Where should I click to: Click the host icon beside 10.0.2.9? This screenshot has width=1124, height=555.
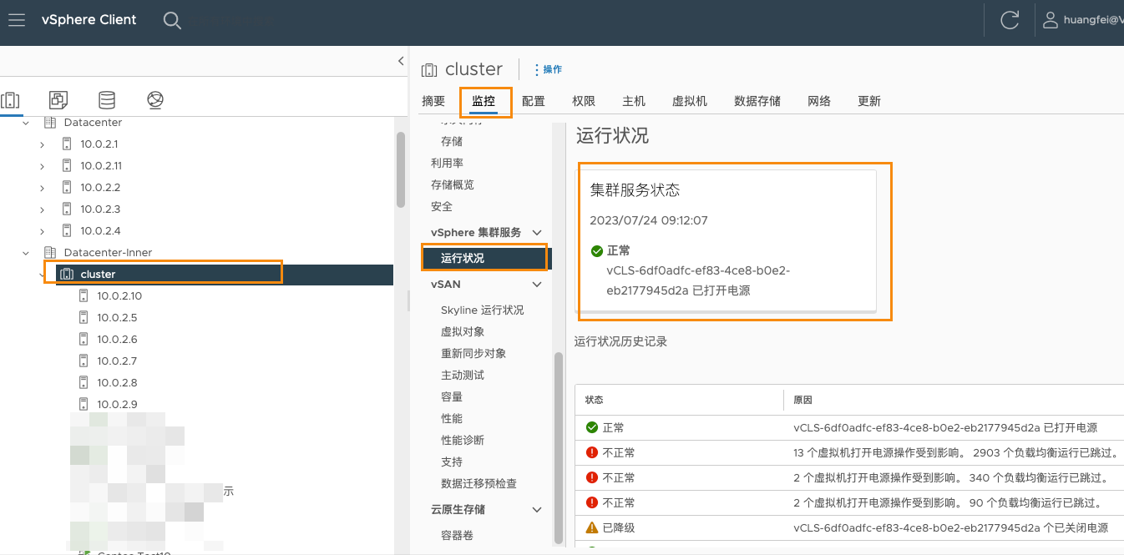tap(84, 405)
